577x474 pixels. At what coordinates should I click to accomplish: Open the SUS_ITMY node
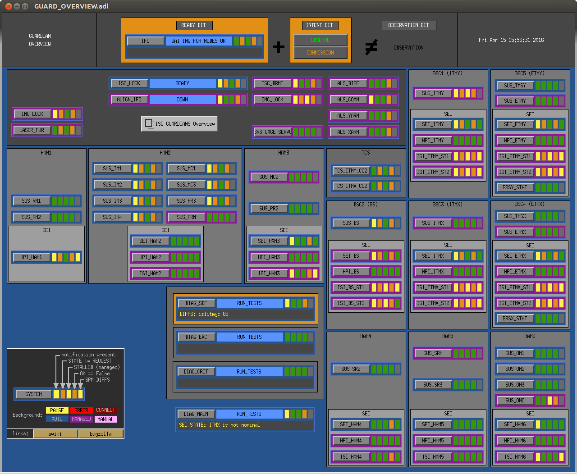pos(433,93)
